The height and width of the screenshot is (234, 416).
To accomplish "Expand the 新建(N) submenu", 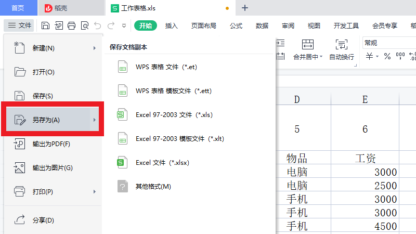I will (94, 48).
